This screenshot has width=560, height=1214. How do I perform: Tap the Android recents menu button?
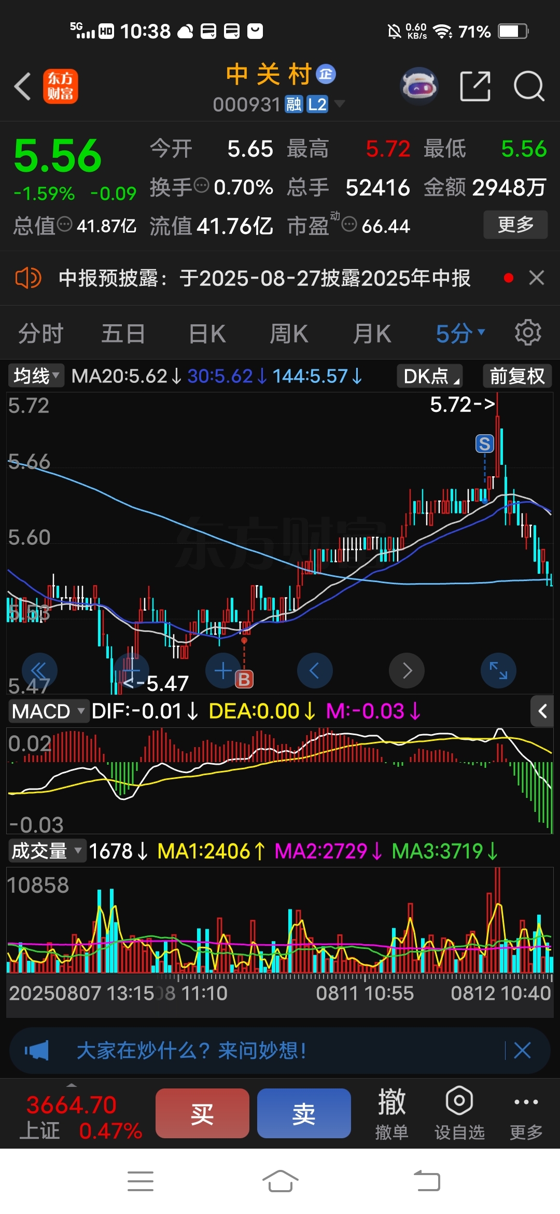(x=141, y=1181)
